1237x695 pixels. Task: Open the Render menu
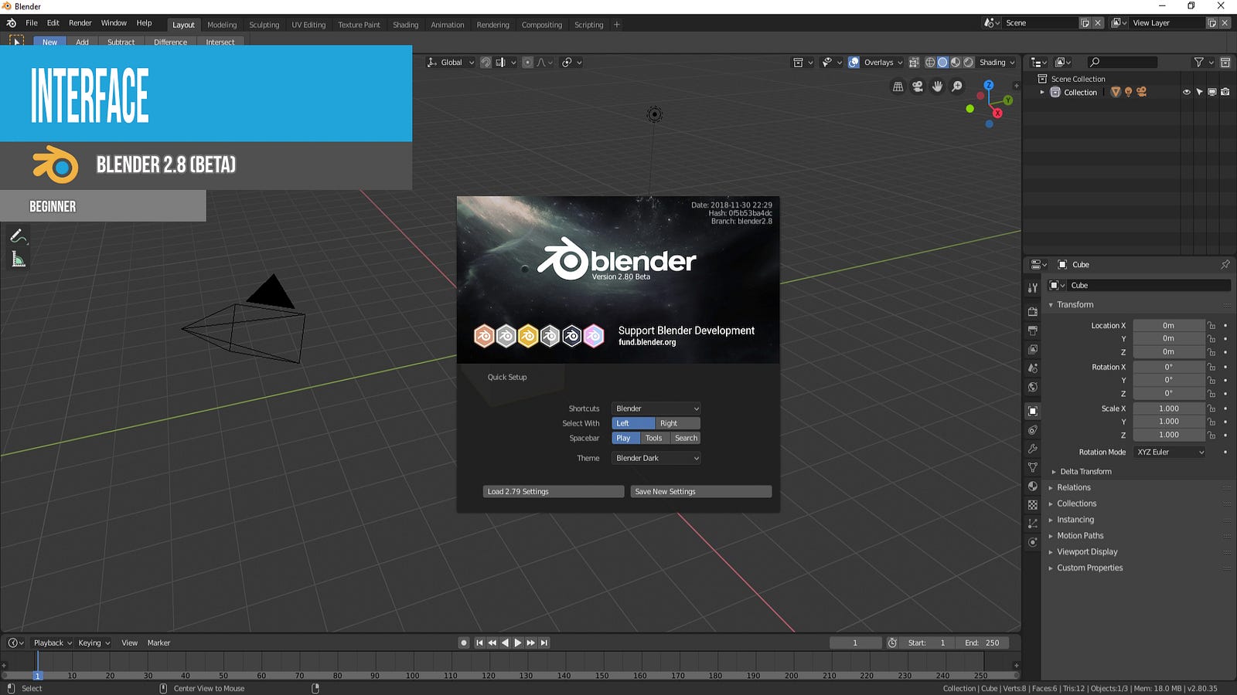coord(80,23)
